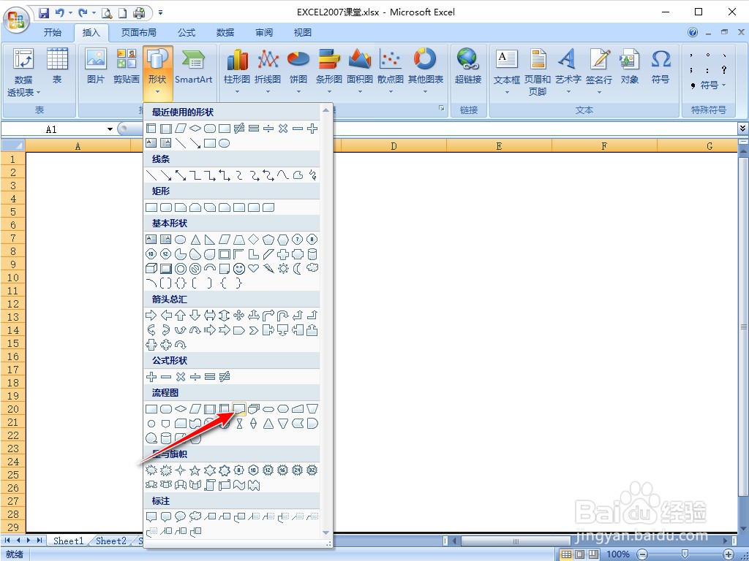This screenshot has height=561, width=749.
Task: Save the workbook from quick access toolbar
Action: click(x=44, y=12)
